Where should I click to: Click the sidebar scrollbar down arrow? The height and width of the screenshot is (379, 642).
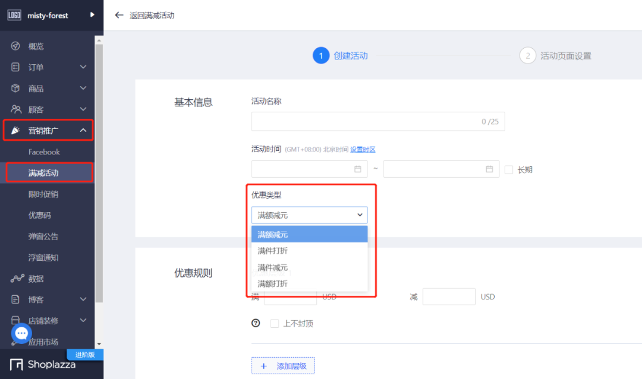pyautogui.click(x=99, y=344)
